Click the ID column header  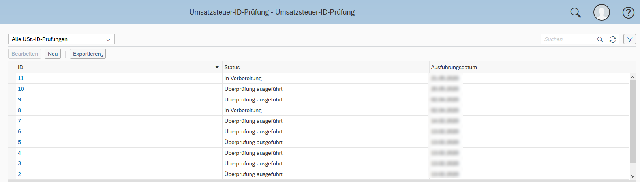[x=21, y=67]
